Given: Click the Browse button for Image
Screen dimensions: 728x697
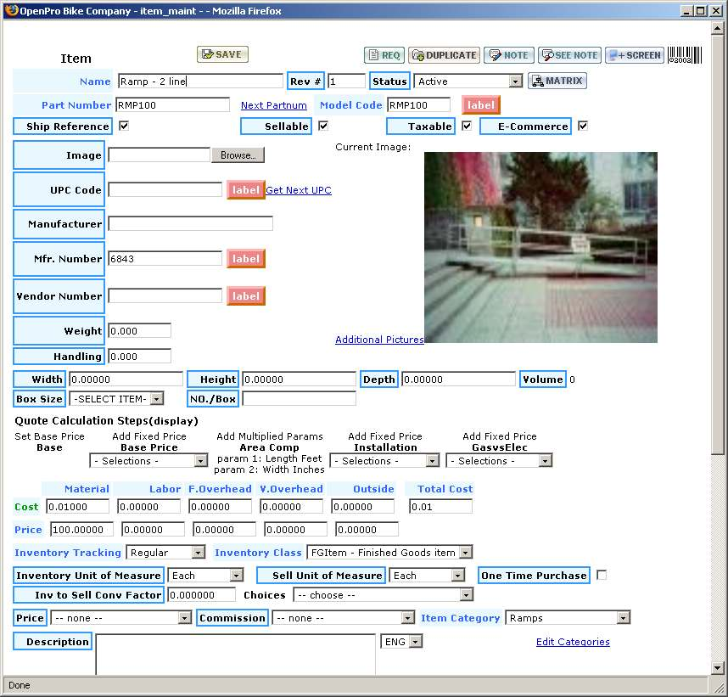Looking at the screenshot, I should pos(238,155).
